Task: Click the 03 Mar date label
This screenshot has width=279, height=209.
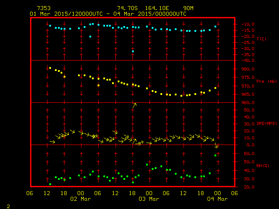Action: click(149, 199)
